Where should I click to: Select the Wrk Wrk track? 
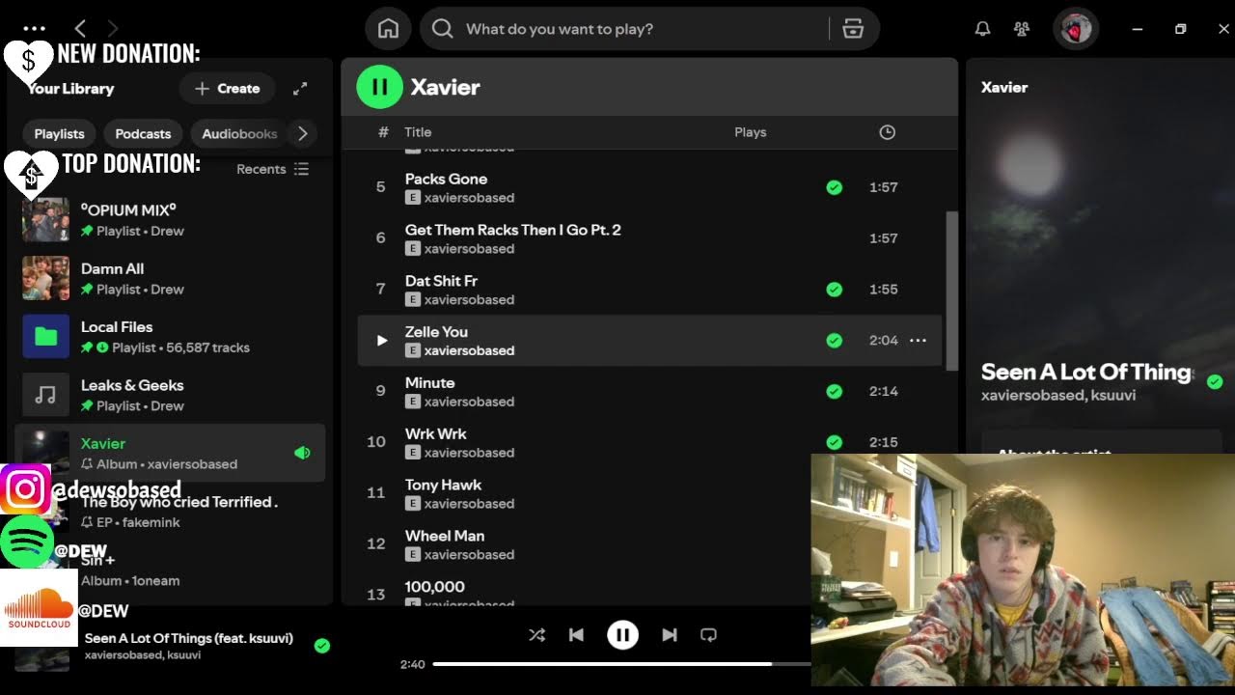click(x=435, y=433)
